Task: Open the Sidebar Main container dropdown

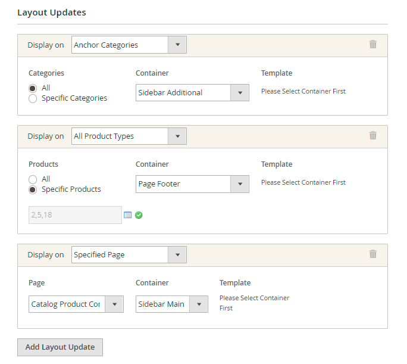Action: (x=171, y=304)
